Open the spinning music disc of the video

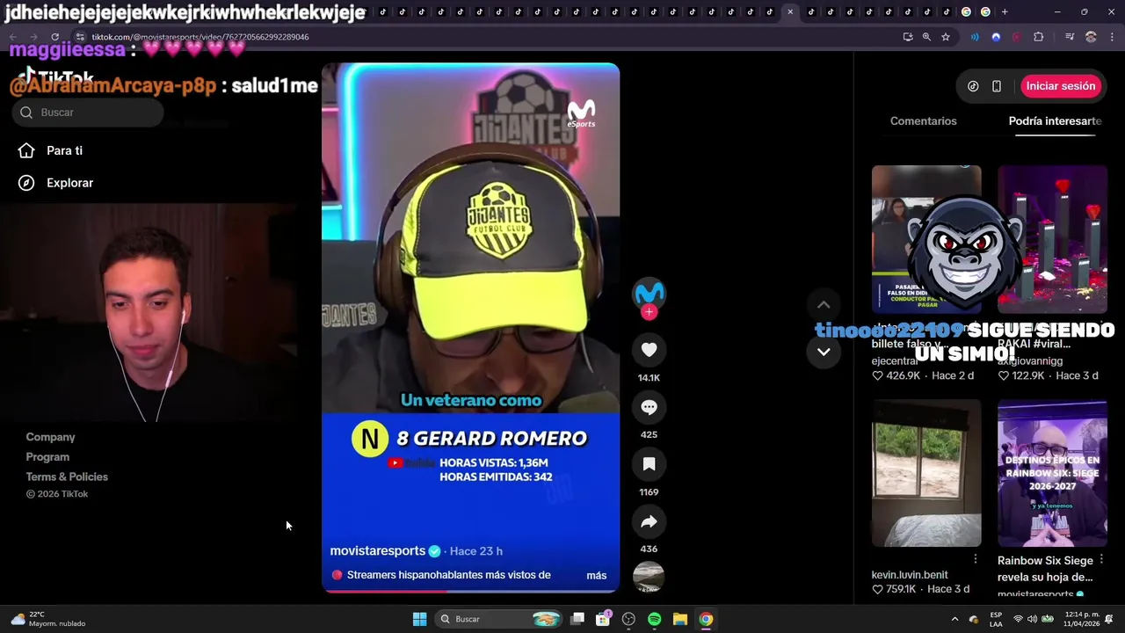(x=649, y=578)
